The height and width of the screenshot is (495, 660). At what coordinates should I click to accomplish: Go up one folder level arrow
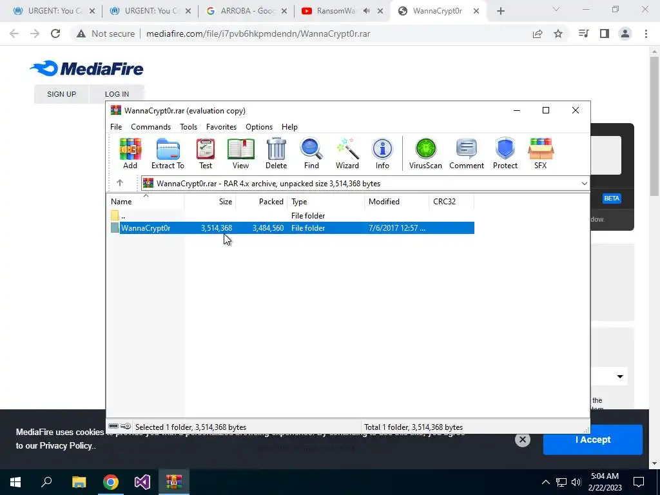click(120, 182)
